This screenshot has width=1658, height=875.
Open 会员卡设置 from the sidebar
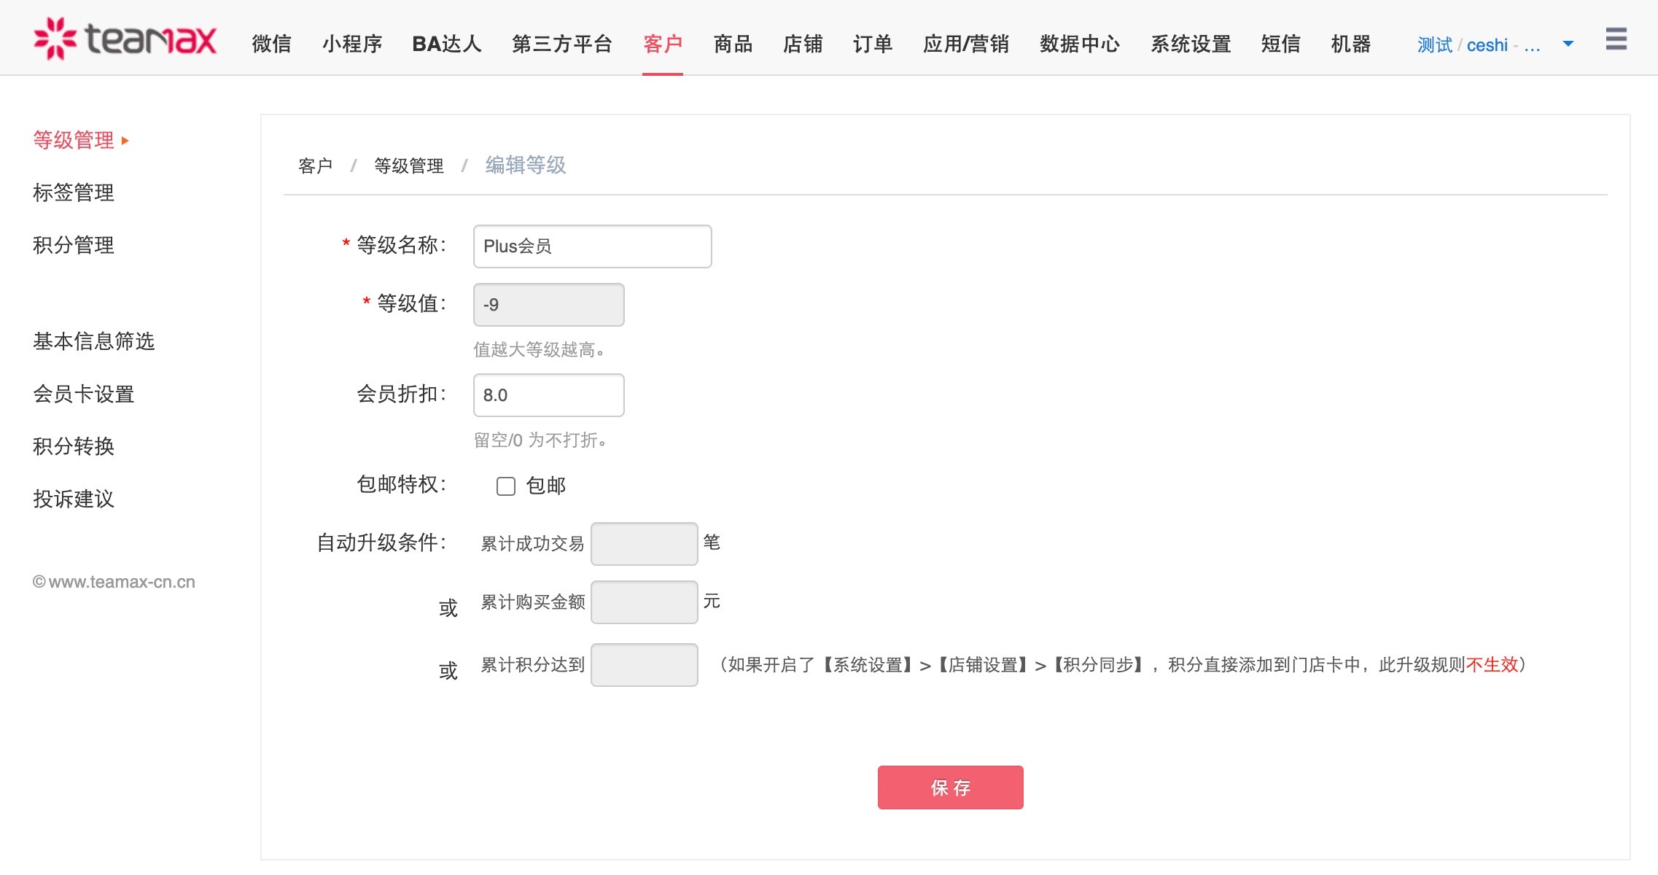(x=84, y=394)
